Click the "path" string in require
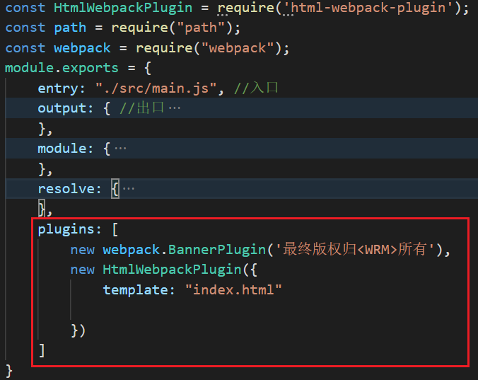Viewport: 478px width, 380px height. pyautogui.click(x=201, y=28)
